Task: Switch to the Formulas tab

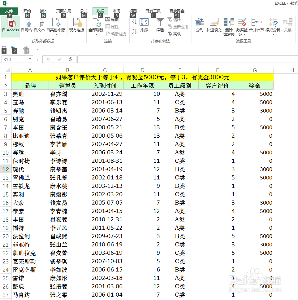Action: (x=84, y=11)
